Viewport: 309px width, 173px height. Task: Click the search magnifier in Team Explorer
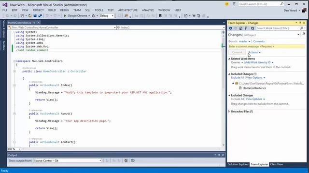pyautogui.click(x=301, y=28)
